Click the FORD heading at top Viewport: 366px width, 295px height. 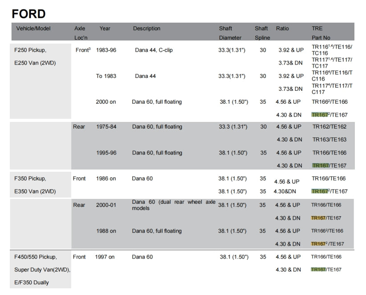tap(28, 14)
